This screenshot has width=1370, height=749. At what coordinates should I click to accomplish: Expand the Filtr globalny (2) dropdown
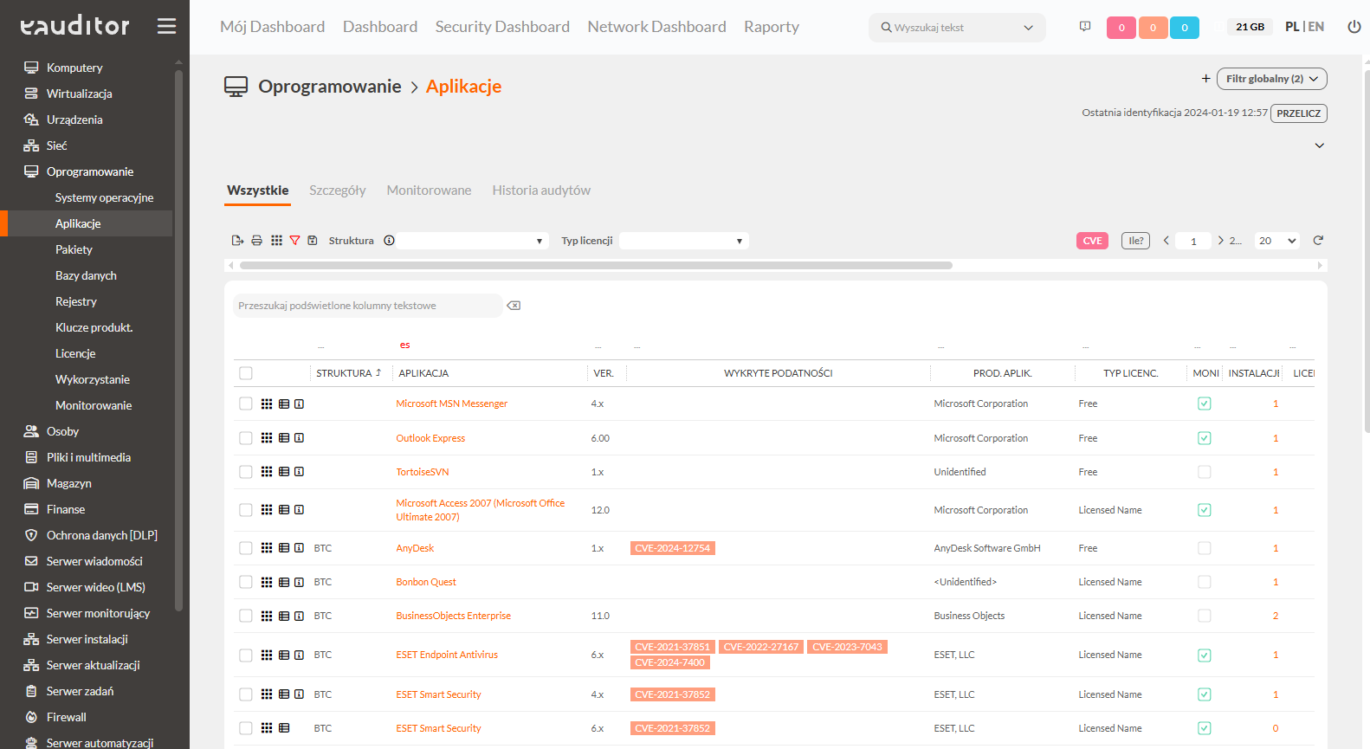pyautogui.click(x=1271, y=79)
